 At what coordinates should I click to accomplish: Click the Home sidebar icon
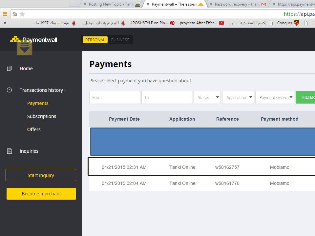click(x=10, y=69)
